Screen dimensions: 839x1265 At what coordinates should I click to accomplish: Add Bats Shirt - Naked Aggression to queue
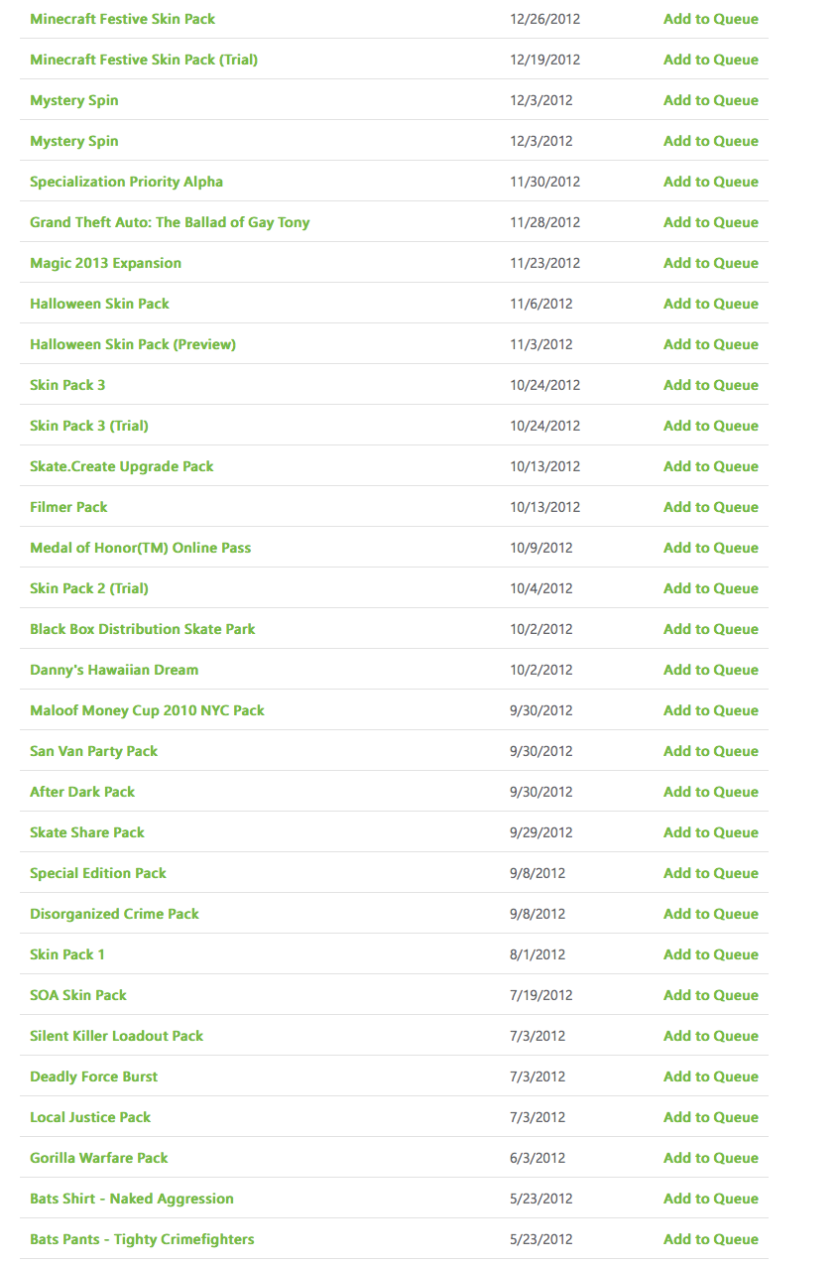tap(711, 1199)
